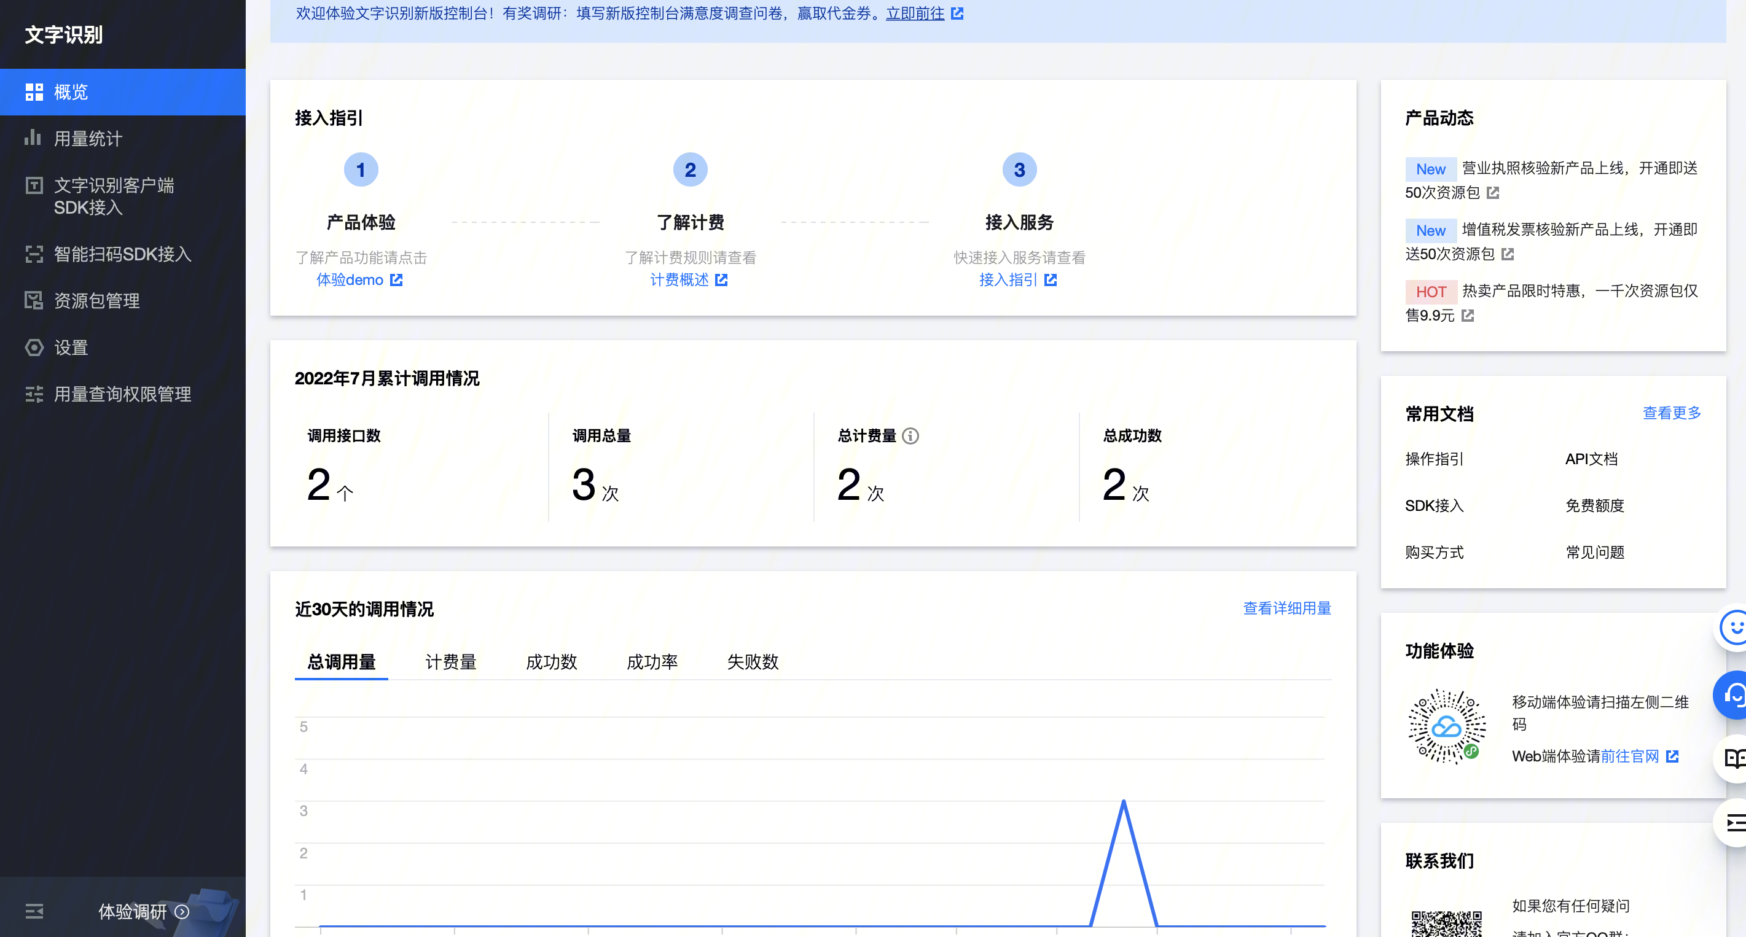Click the 营业执照核验新产品上线 news item
The image size is (1746, 937).
coord(1551,181)
